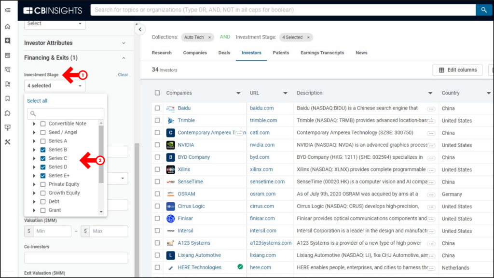Open the sidebar advanced search icon
Image resolution: width=494 pixels, height=278 pixels.
8,69
